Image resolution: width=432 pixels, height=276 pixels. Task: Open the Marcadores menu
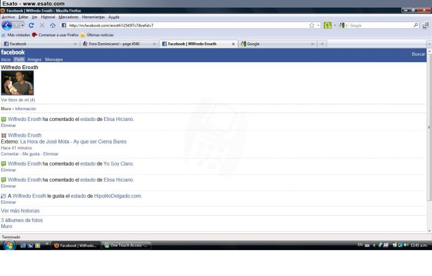68,17
